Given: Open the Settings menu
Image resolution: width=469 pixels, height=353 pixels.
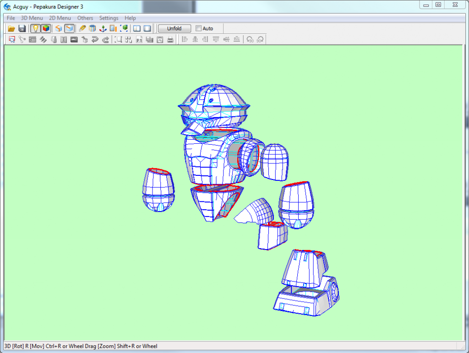Looking at the screenshot, I should coord(109,18).
